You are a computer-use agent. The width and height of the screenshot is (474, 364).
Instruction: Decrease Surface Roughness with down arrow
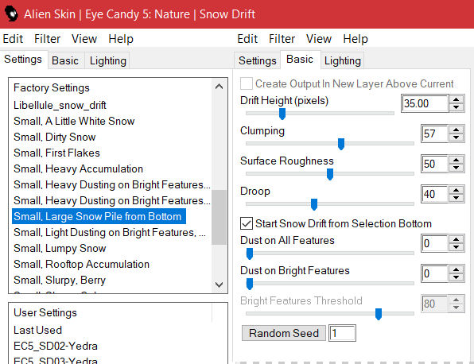click(457, 168)
